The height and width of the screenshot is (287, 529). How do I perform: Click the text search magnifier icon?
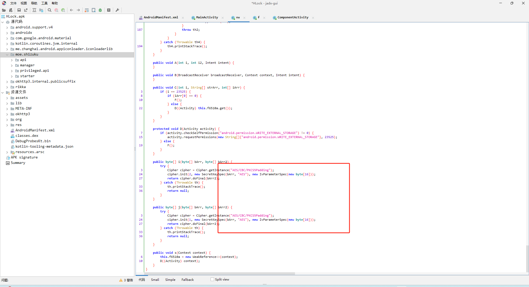(x=50, y=10)
